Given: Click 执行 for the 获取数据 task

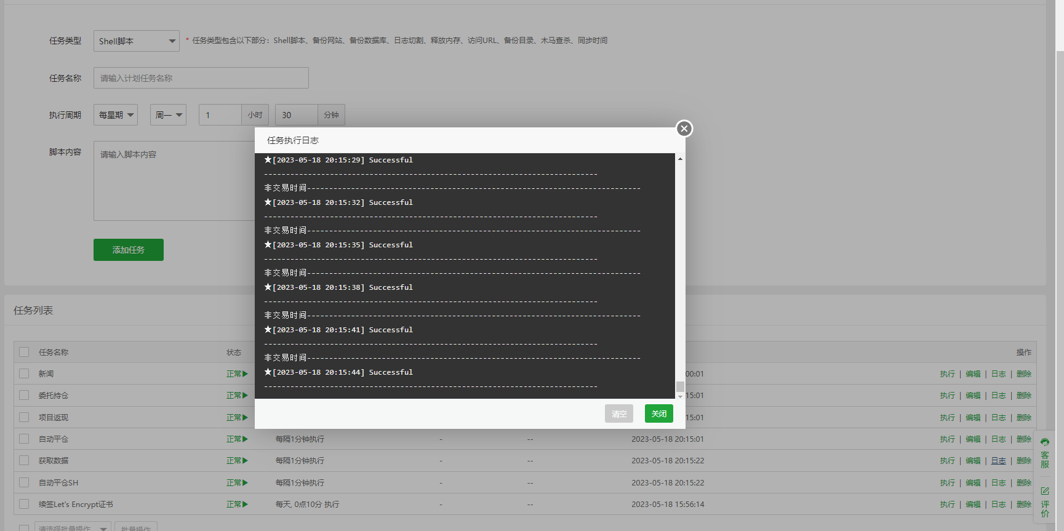Looking at the screenshot, I should [948, 461].
